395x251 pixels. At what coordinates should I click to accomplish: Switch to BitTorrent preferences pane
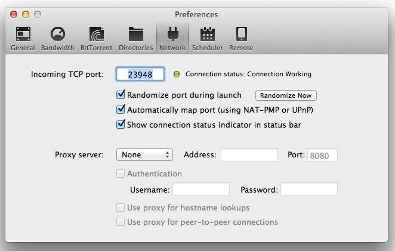point(96,38)
